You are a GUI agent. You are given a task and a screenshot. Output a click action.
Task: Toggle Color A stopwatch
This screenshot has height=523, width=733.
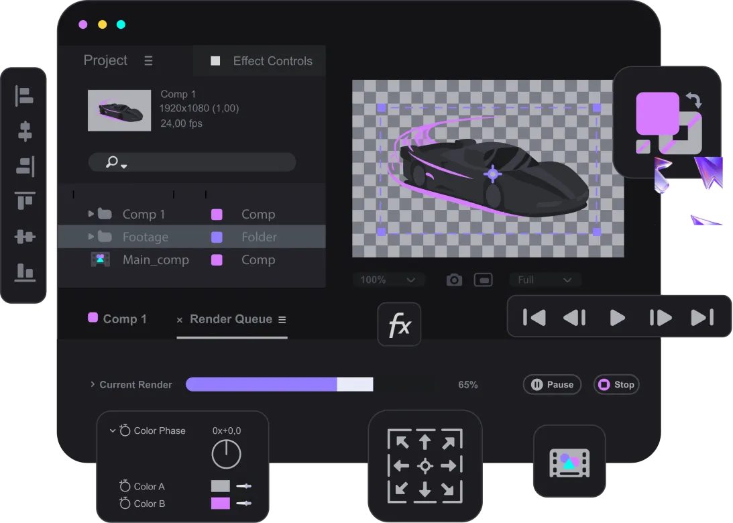(x=125, y=486)
